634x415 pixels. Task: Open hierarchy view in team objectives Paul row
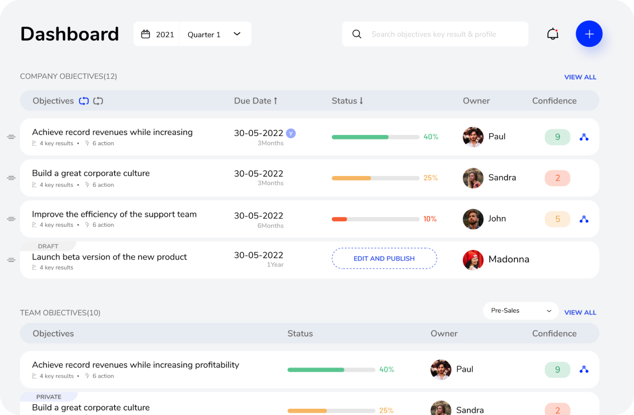[584, 369]
